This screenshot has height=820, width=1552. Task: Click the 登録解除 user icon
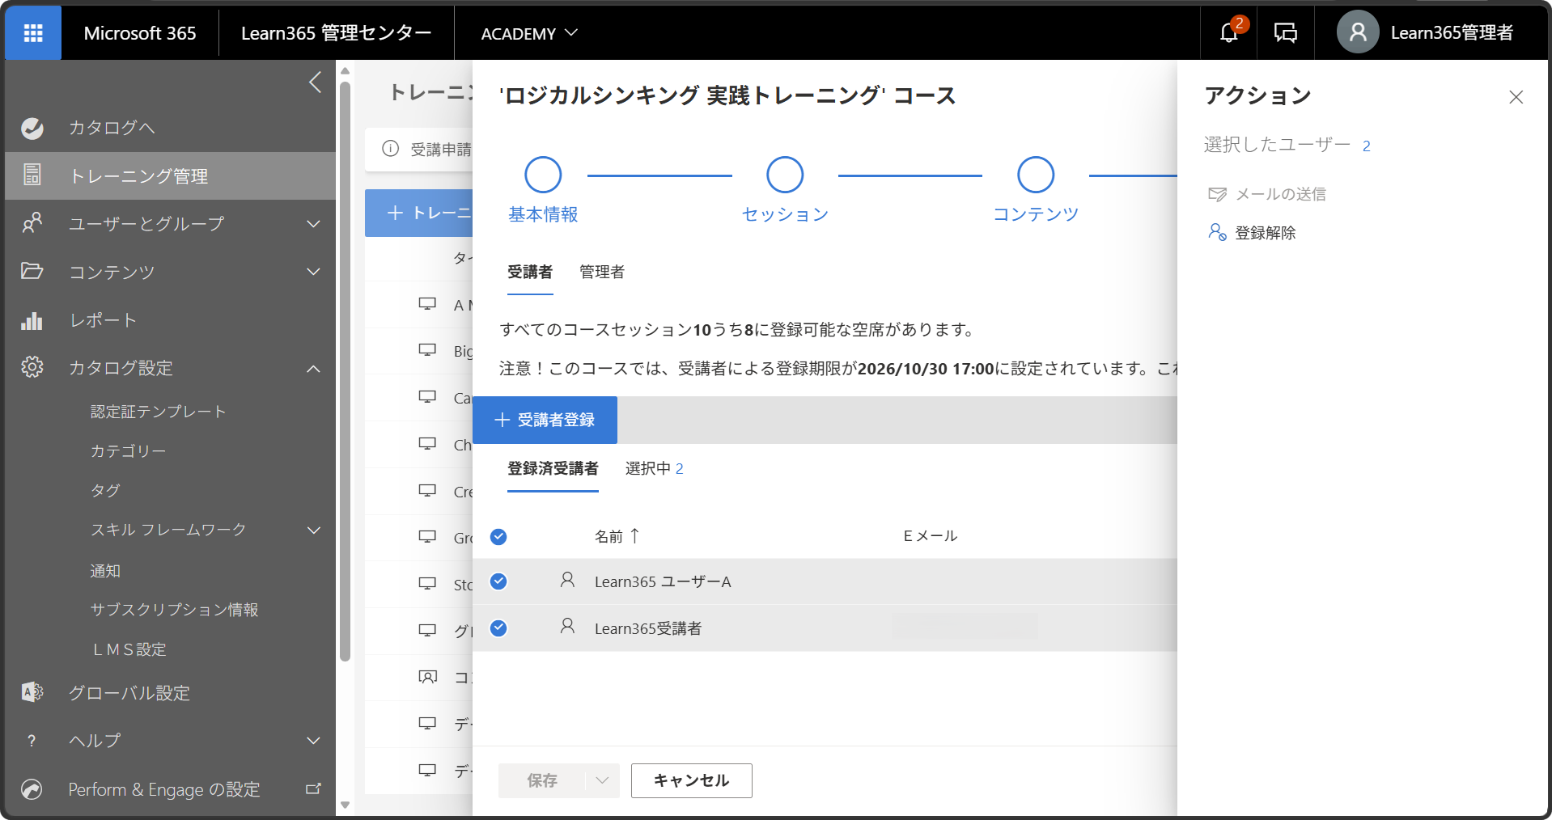pos(1217,232)
